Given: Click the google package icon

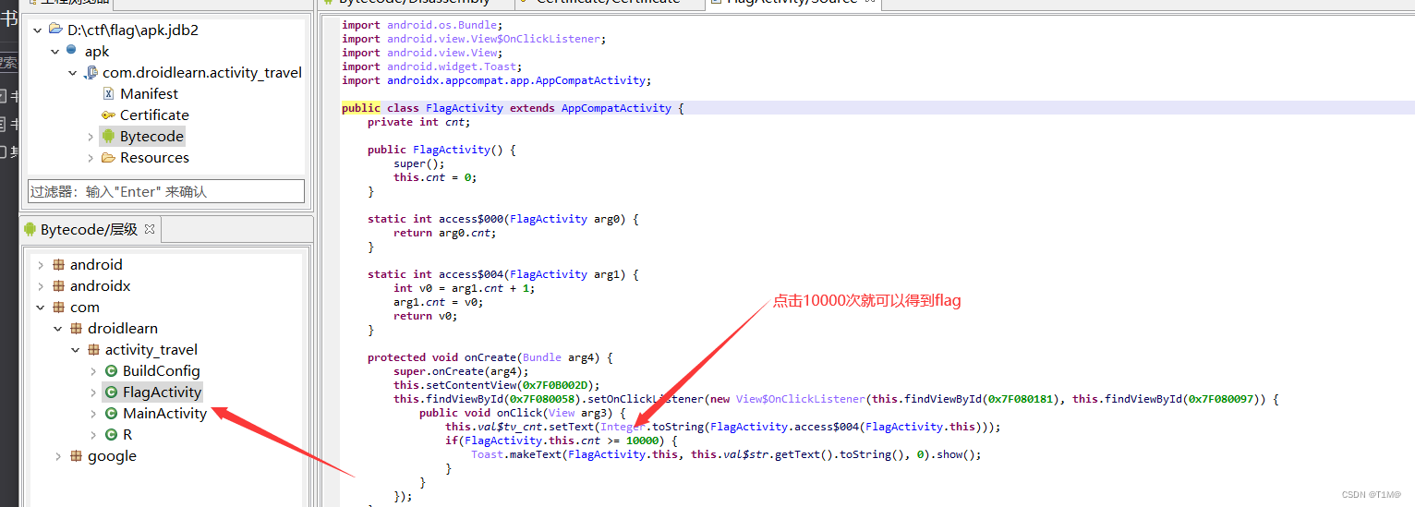Looking at the screenshot, I should 77,455.
